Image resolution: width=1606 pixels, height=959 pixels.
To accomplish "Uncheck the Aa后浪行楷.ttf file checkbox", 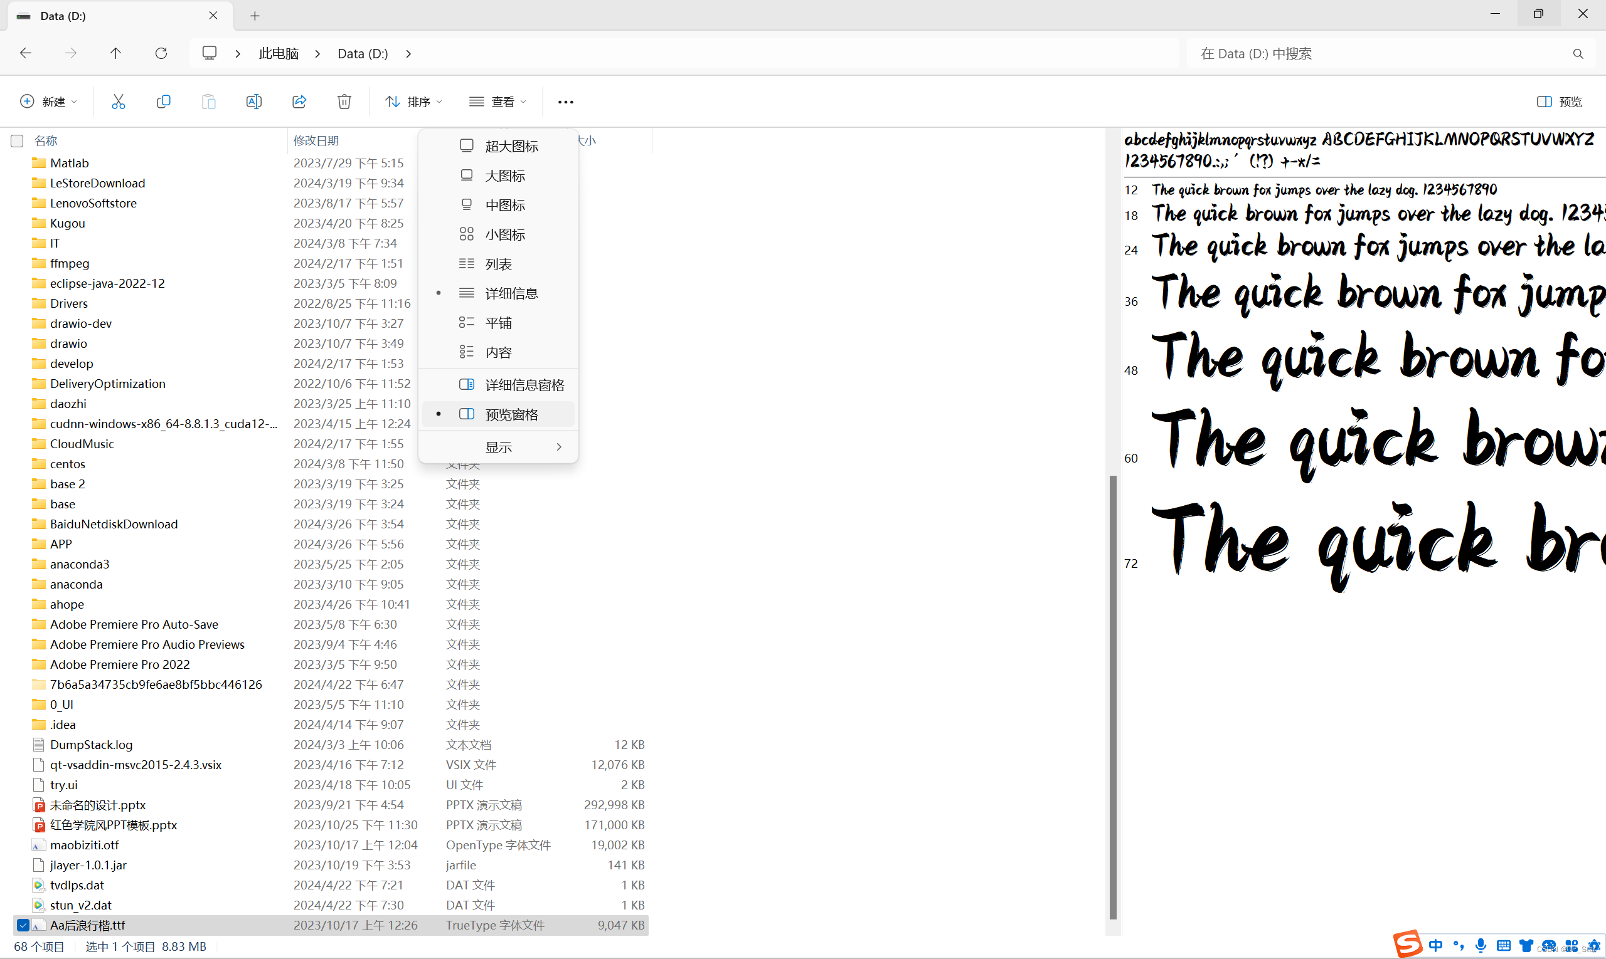I will [23, 925].
